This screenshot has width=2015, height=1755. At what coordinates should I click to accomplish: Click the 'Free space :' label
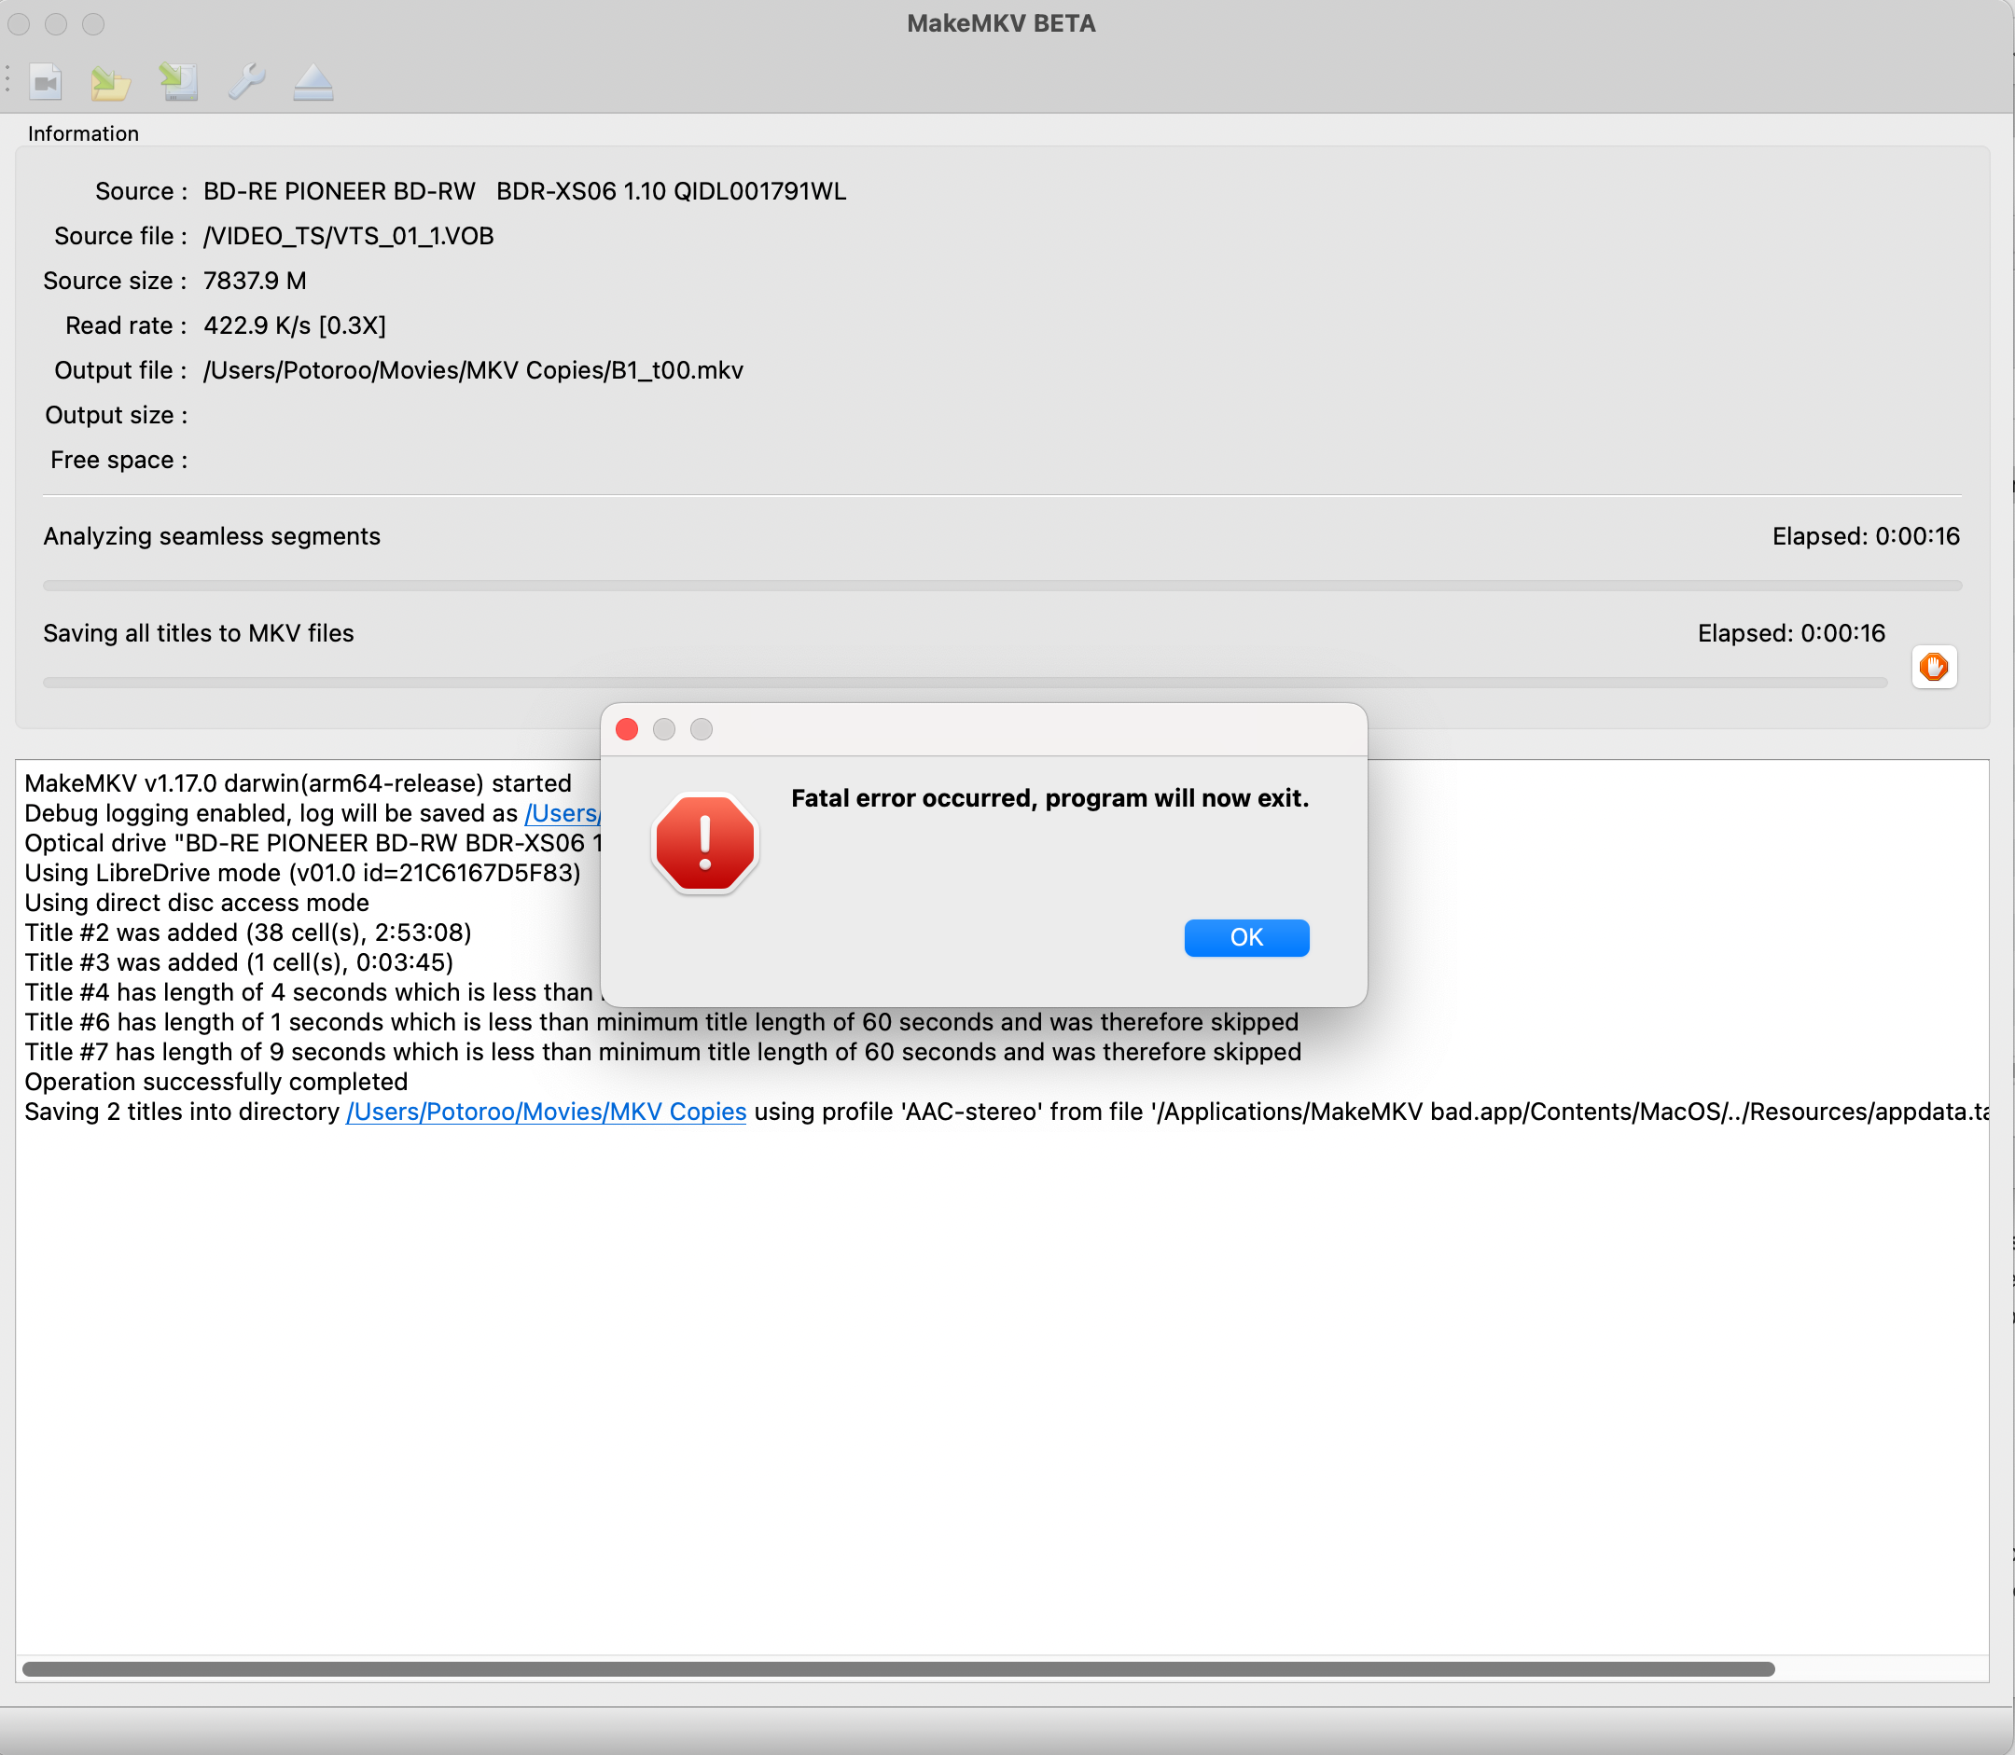[119, 461]
